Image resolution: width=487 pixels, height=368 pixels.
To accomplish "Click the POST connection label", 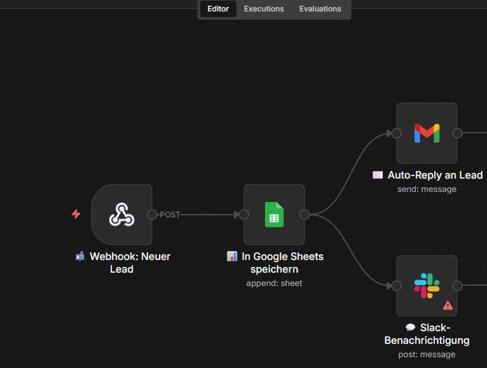I will tap(170, 215).
